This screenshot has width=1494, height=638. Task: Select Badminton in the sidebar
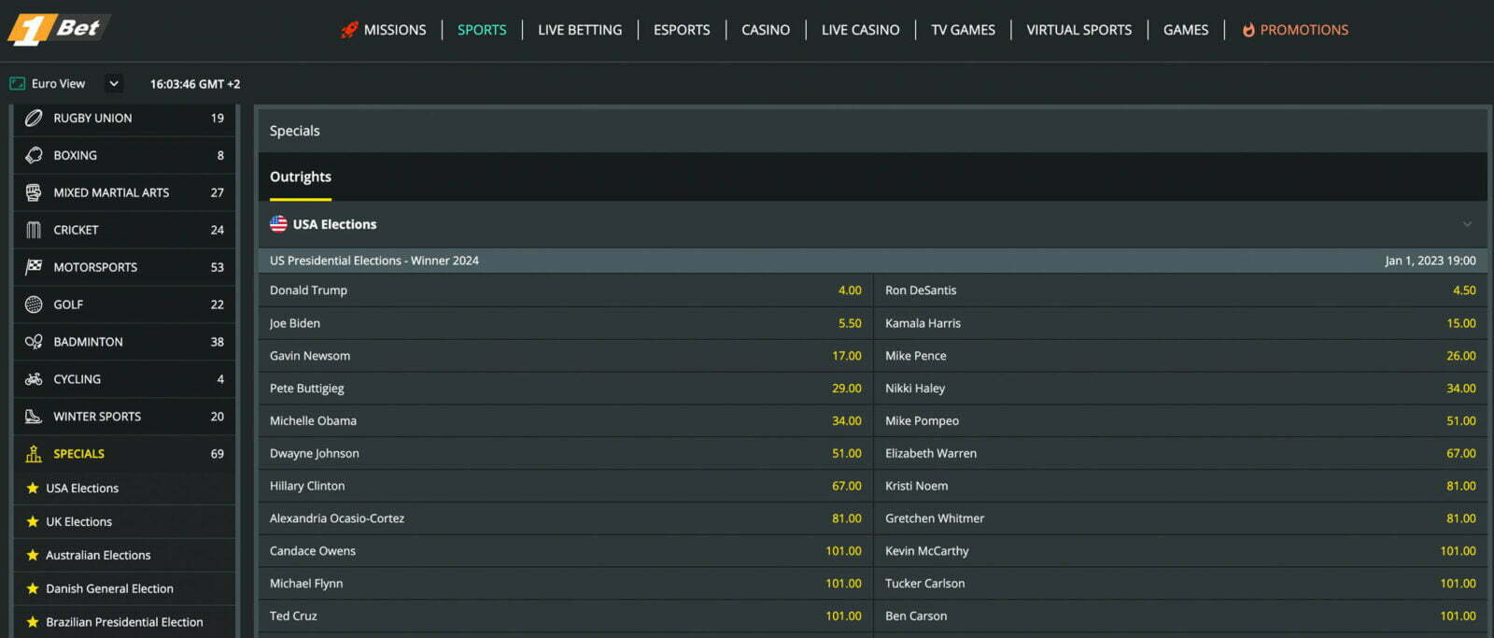pos(124,342)
